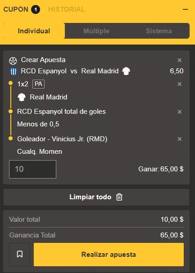Remove the entire Crear Apuesta bet

180,60
